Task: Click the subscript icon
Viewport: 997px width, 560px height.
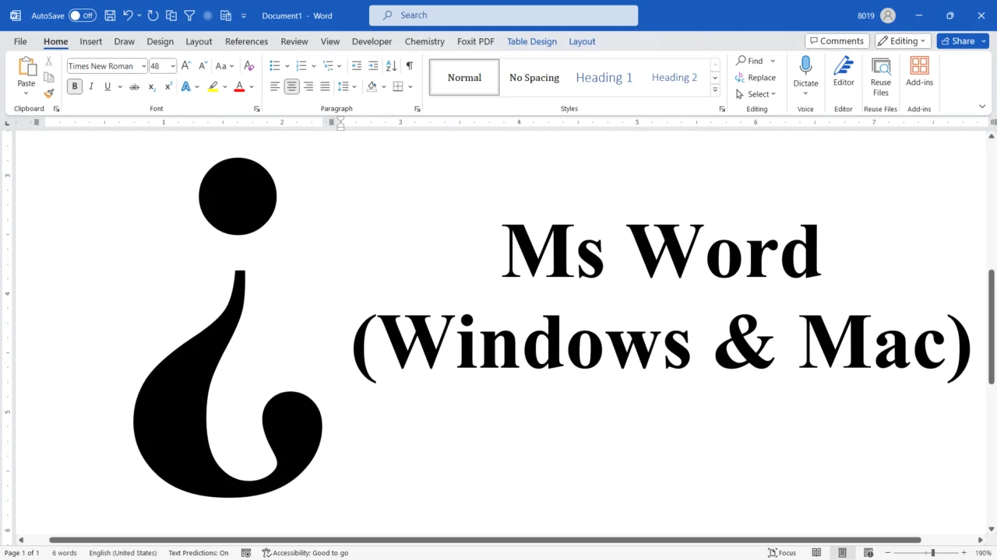Action: (151, 86)
